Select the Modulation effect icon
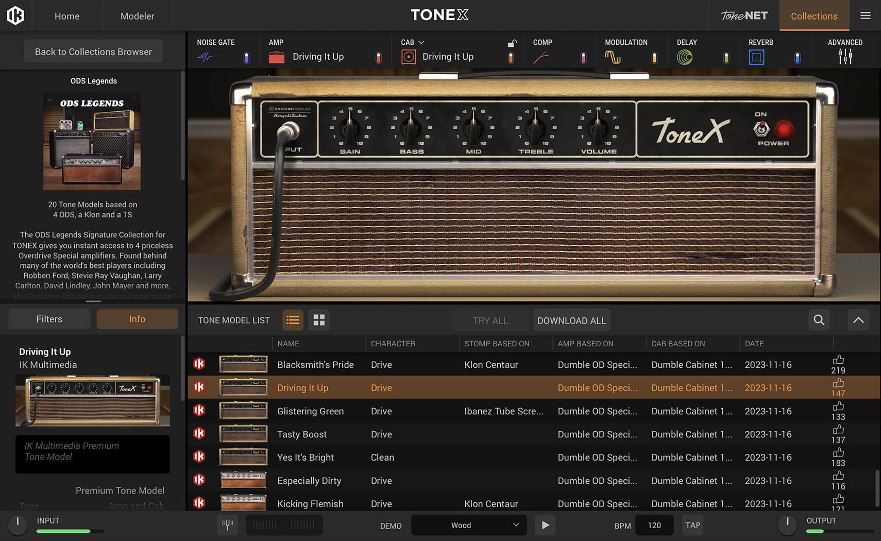The height and width of the screenshot is (541, 881). point(614,57)
